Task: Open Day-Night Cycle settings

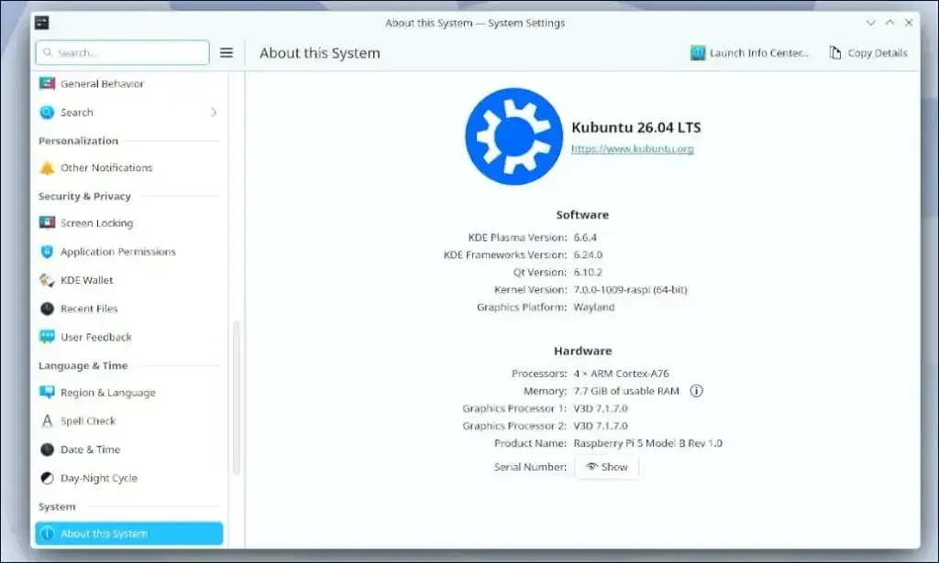Action: 129,478
